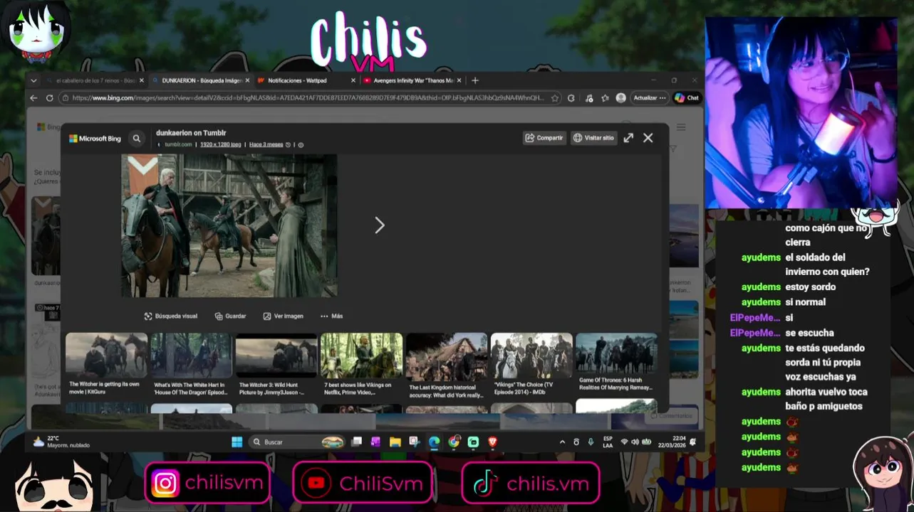914x512 pixels.
Task: Open the Brave browser taskbar icon
Action: coord(492,442)
